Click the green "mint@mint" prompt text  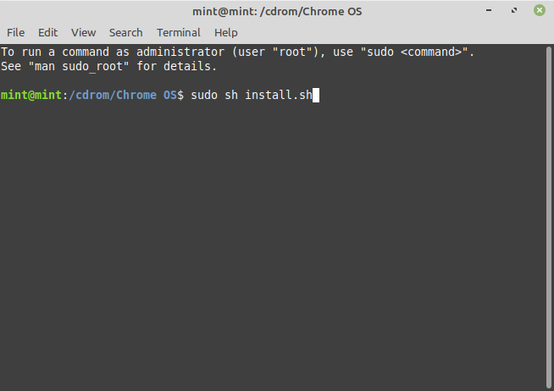tap(30, 95)
